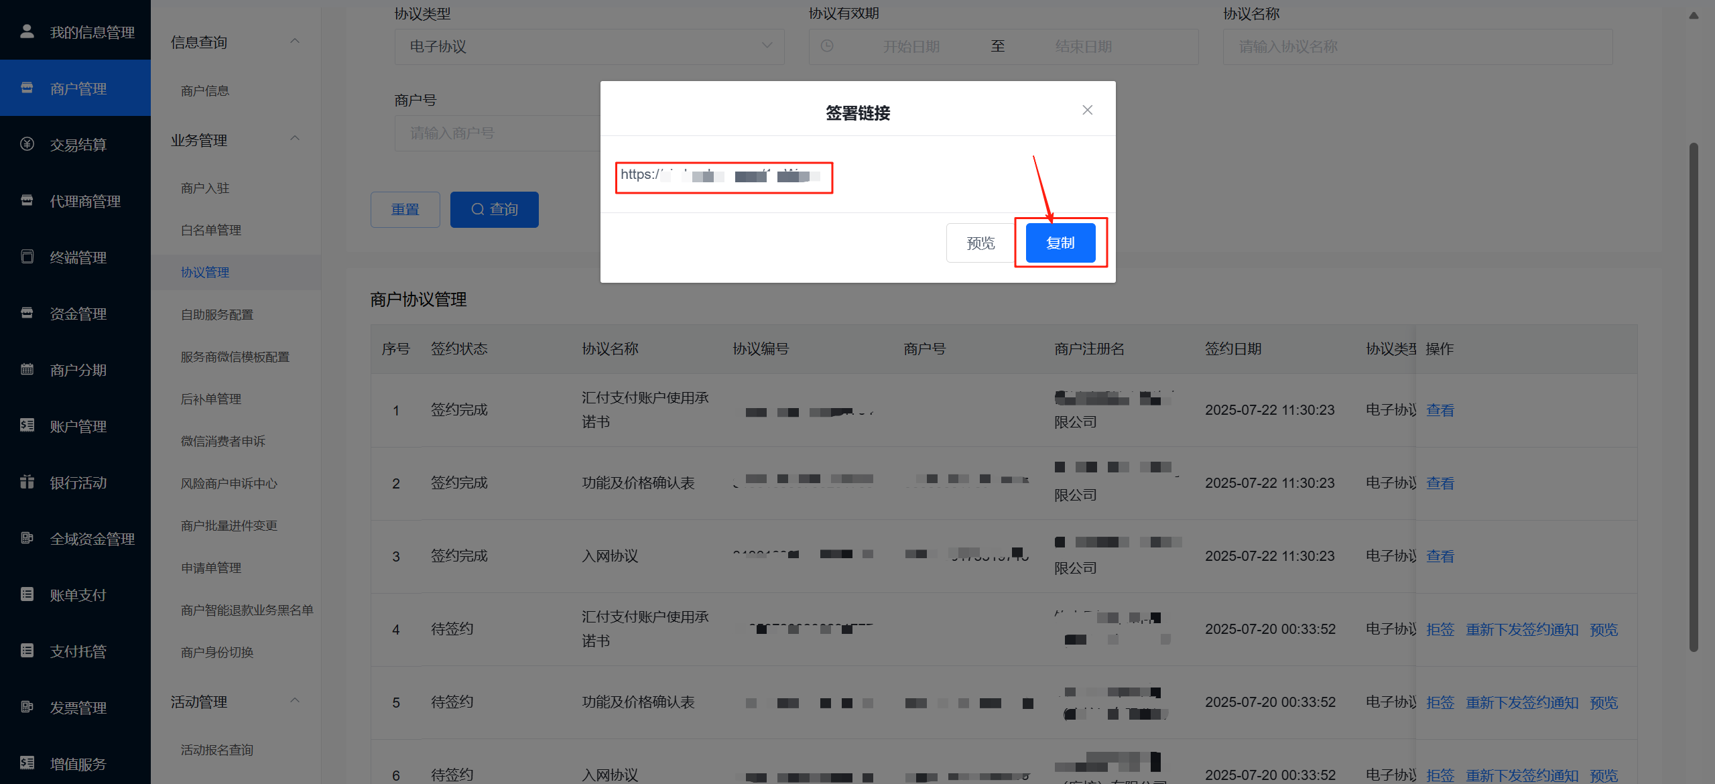Click the 重置 button
This screenshot has height=784, width=1715.
click(405, 210)
